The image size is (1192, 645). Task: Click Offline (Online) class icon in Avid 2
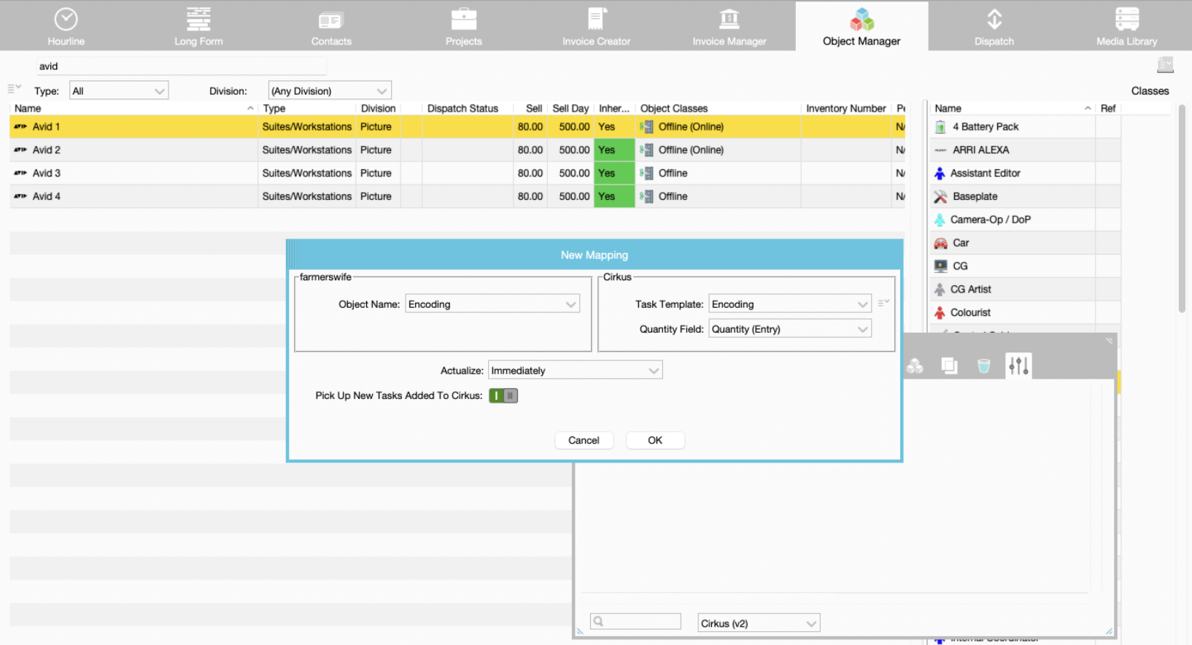point(646,150)
